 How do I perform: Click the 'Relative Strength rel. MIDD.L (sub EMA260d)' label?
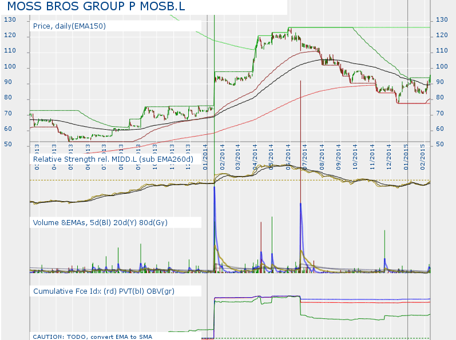113,159
